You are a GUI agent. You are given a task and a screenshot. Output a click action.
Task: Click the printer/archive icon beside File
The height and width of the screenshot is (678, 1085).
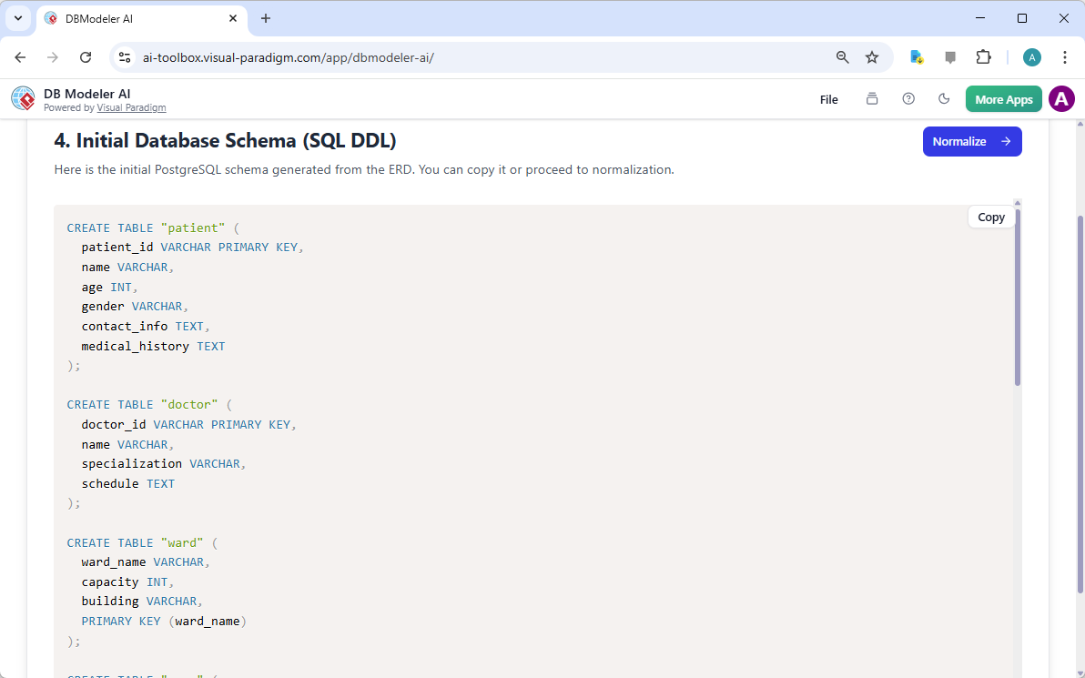(x=871, y=98)
